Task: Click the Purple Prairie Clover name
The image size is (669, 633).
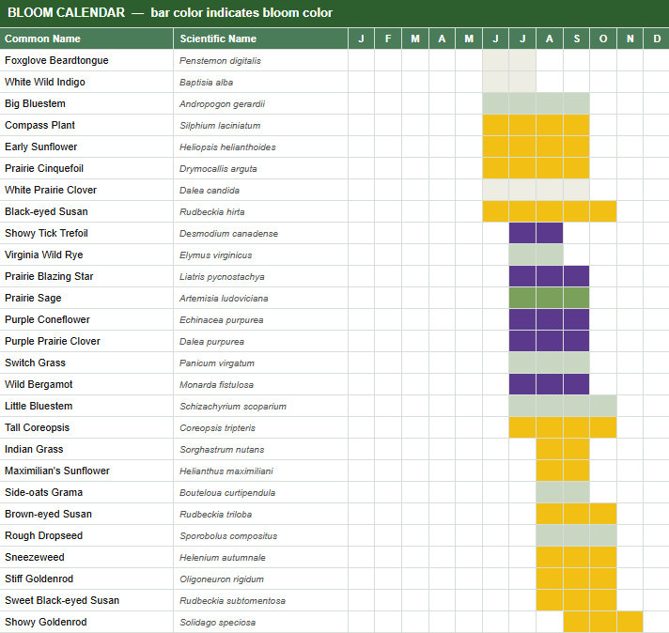Action: point(86,341)
